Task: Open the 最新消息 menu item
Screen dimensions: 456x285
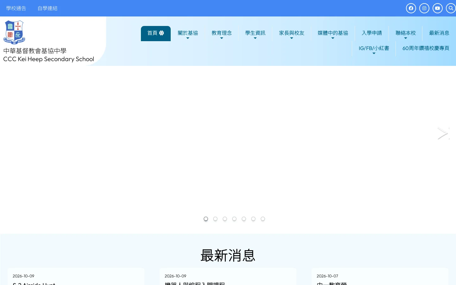Action: tap(439, 33)
